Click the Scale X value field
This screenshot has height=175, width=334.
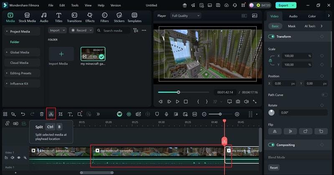297,56
